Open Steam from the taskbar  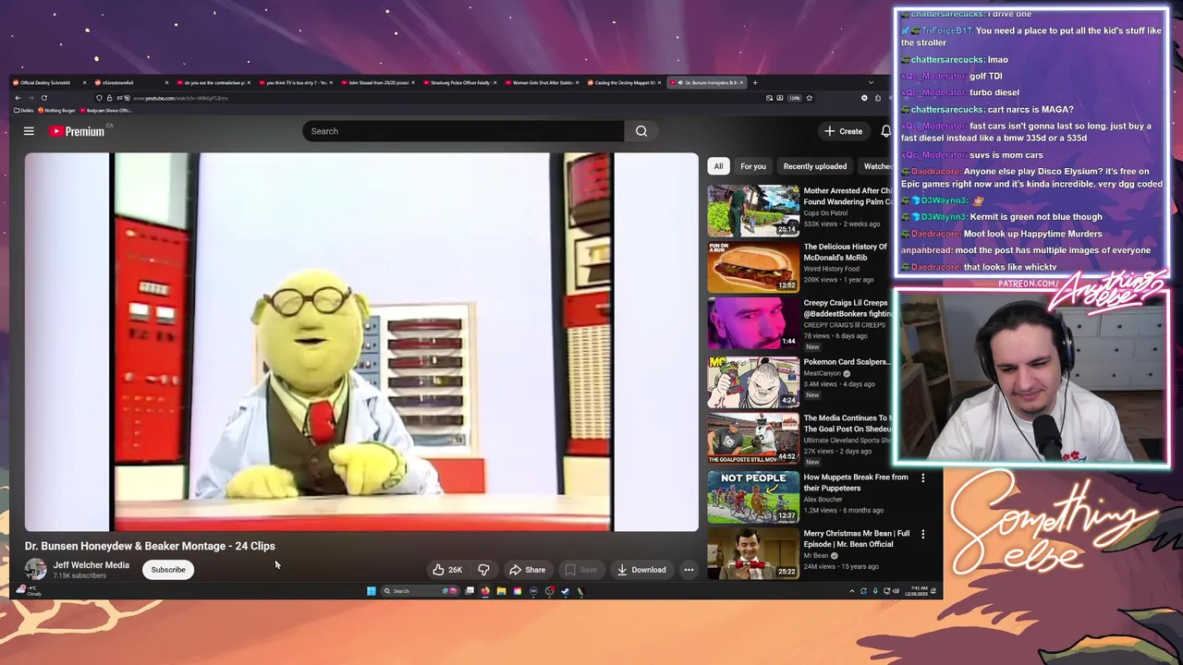[565, 591]
